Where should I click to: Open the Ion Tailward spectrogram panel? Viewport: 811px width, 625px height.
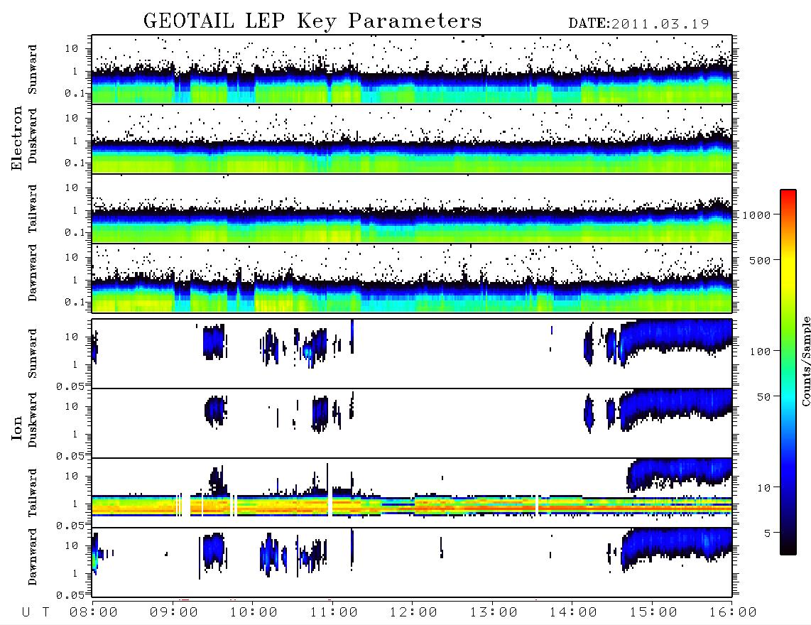pos(412,493)
